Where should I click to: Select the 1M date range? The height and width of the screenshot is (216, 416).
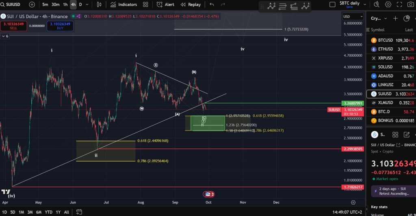pos(21,212)
